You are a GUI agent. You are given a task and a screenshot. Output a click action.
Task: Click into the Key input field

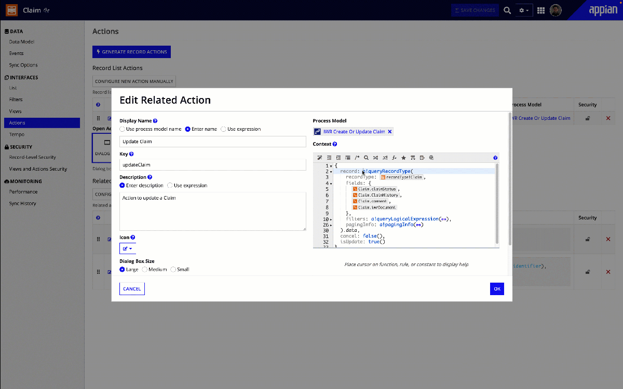tap(213, 164)
